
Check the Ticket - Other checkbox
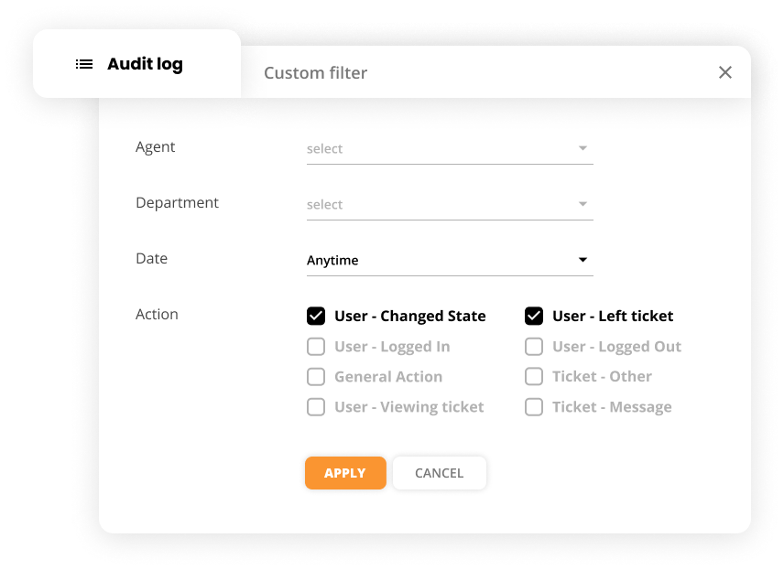(x=534, y=376)
